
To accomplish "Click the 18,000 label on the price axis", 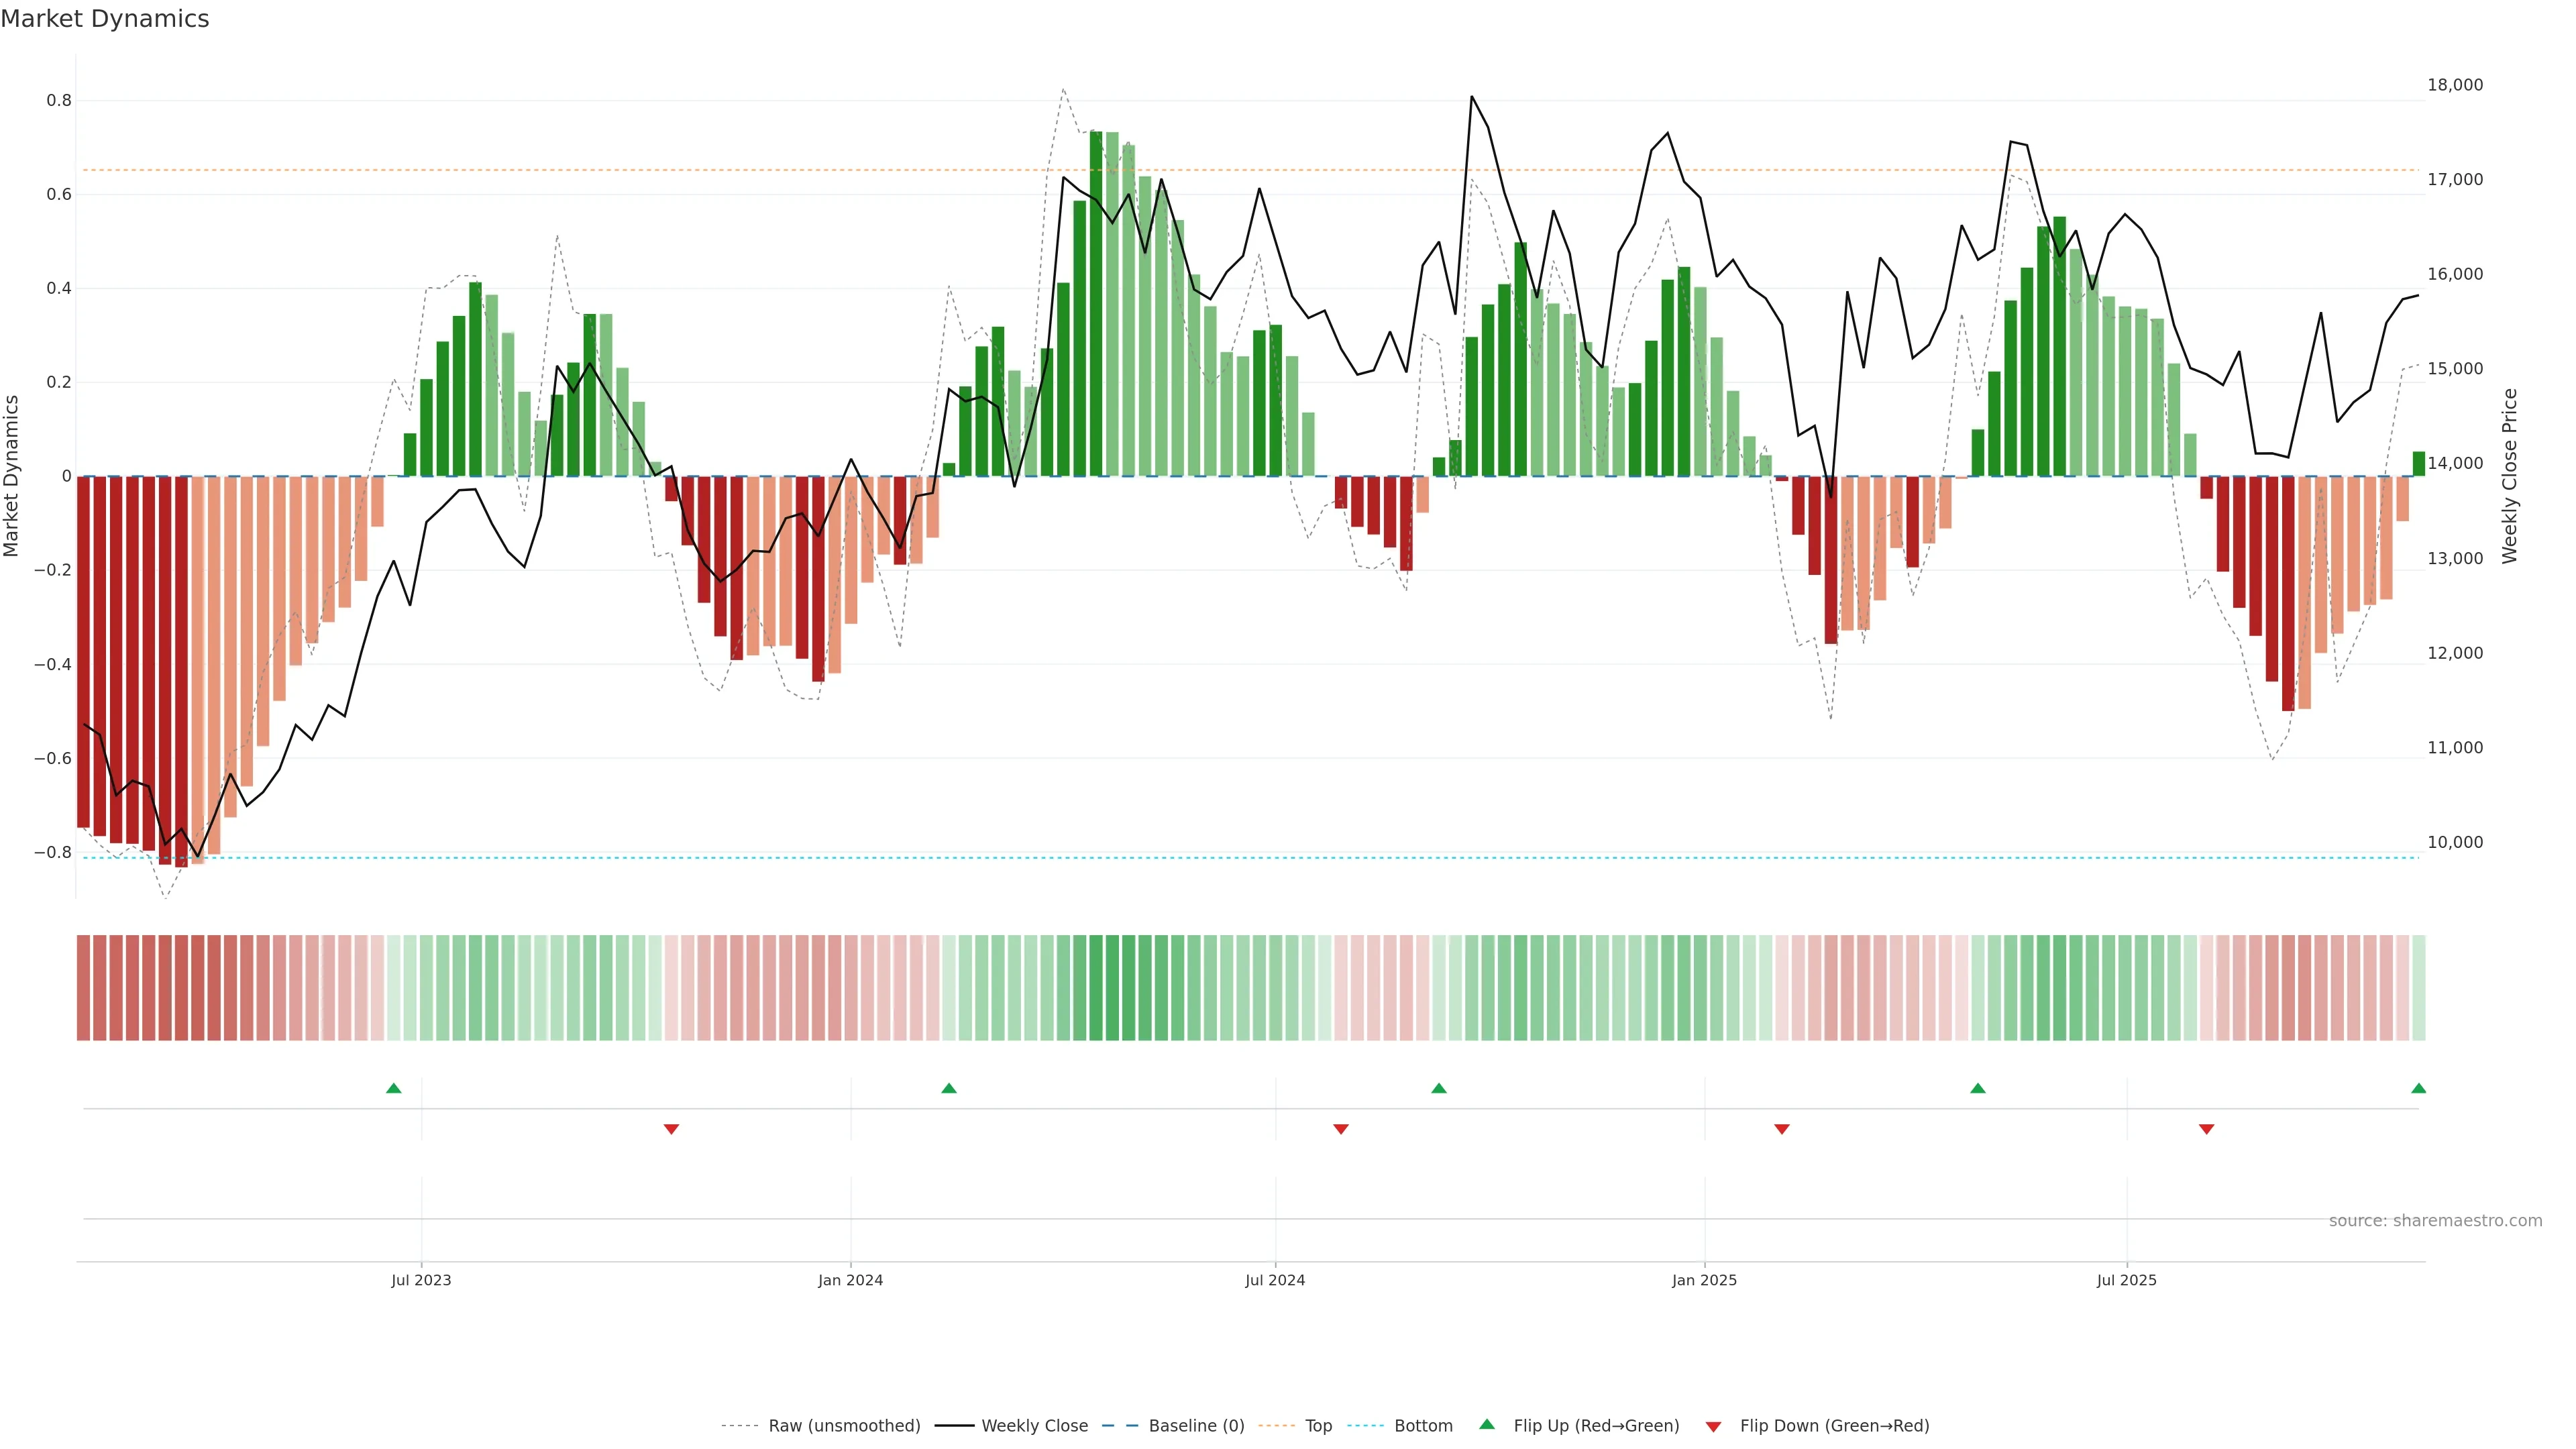I will [2455, 85].
